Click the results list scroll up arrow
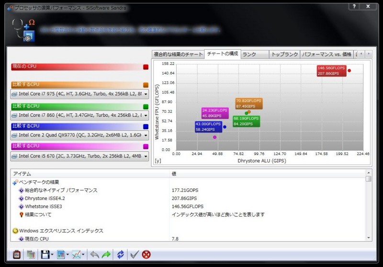The image size is (383, 267). (369, 173)
